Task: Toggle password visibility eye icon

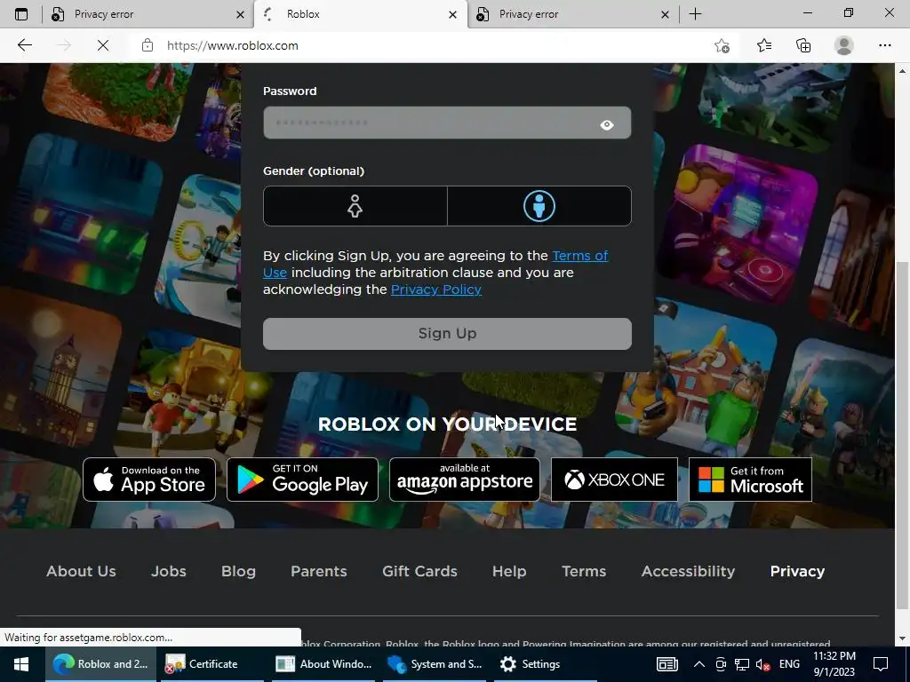Action: [x=606, y=124]
